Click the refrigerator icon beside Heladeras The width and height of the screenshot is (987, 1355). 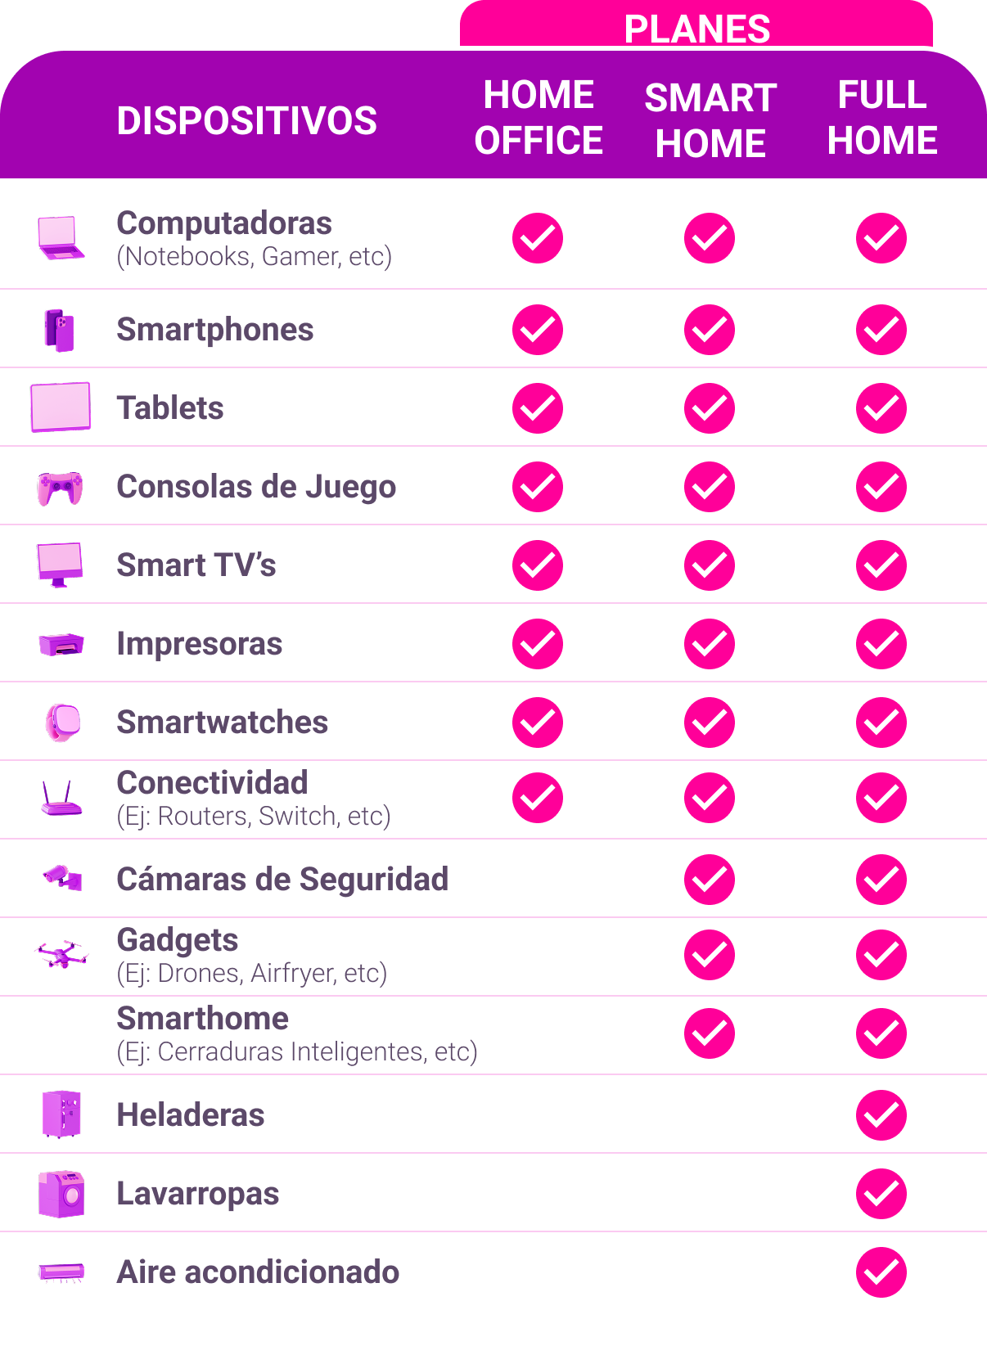[61, 1114]
